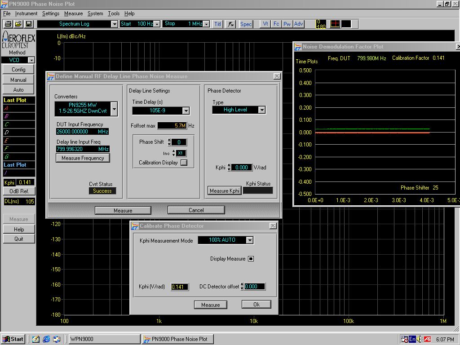Open the Time Delay 105E-9 dropdown
Screen dimensions: 460x345
186,111
